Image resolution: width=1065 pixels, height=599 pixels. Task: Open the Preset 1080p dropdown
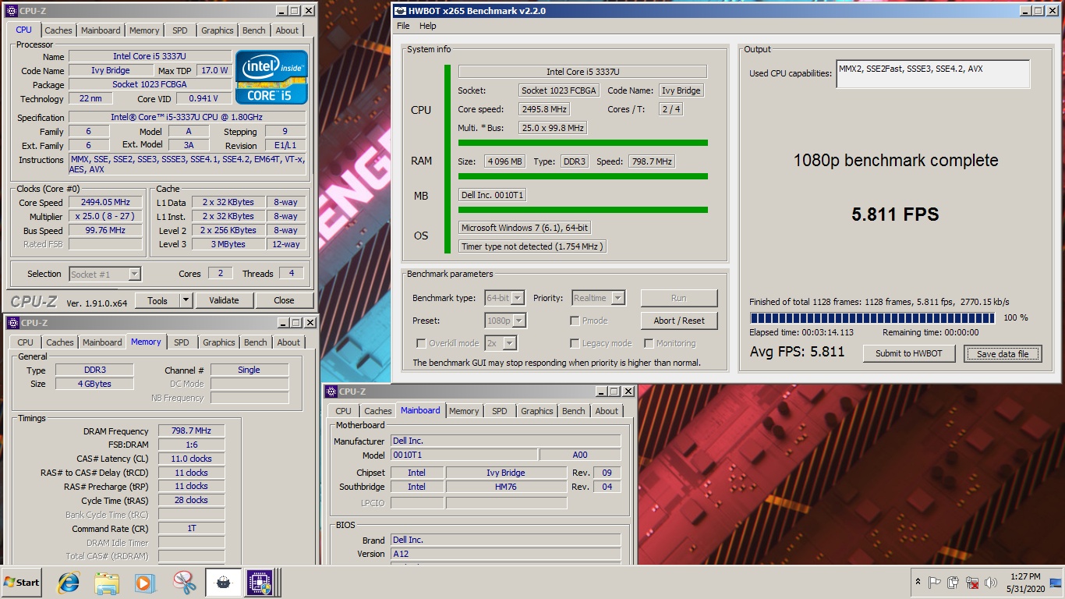(x=519, y=321)
